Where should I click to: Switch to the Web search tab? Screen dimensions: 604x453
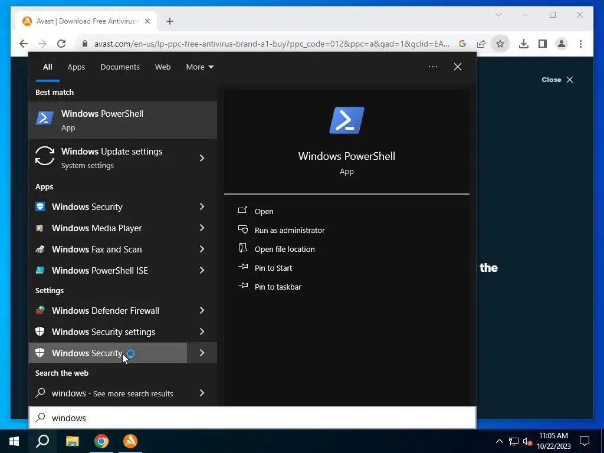pyautogui.click(x=163, y=67)
